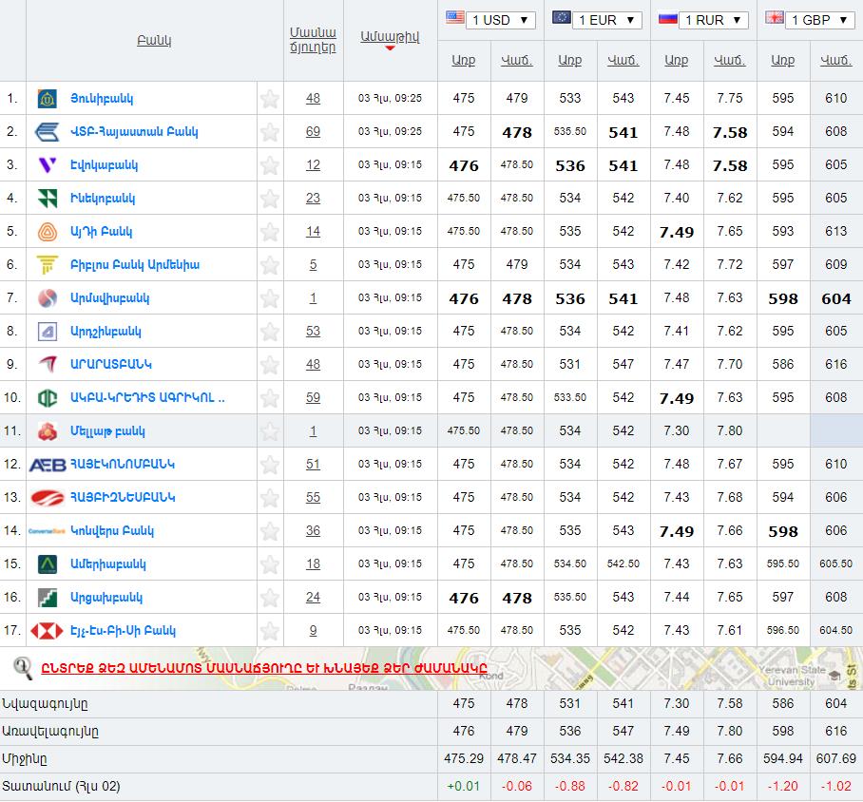Screen dimensions: 863x802
Task: Click the Ameriabank logo icon
Action: coord(47,564)
